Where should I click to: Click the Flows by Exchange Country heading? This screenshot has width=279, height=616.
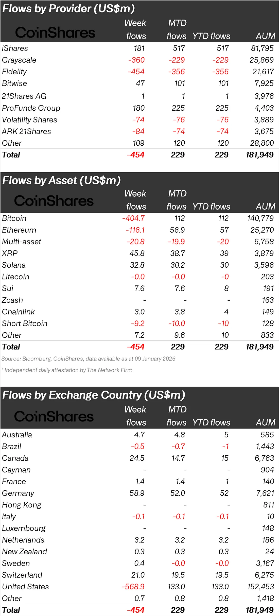point(94,395)
